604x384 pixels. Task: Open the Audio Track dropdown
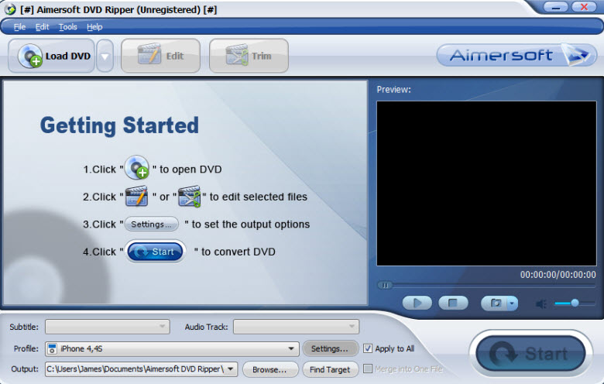click(297, 327)
